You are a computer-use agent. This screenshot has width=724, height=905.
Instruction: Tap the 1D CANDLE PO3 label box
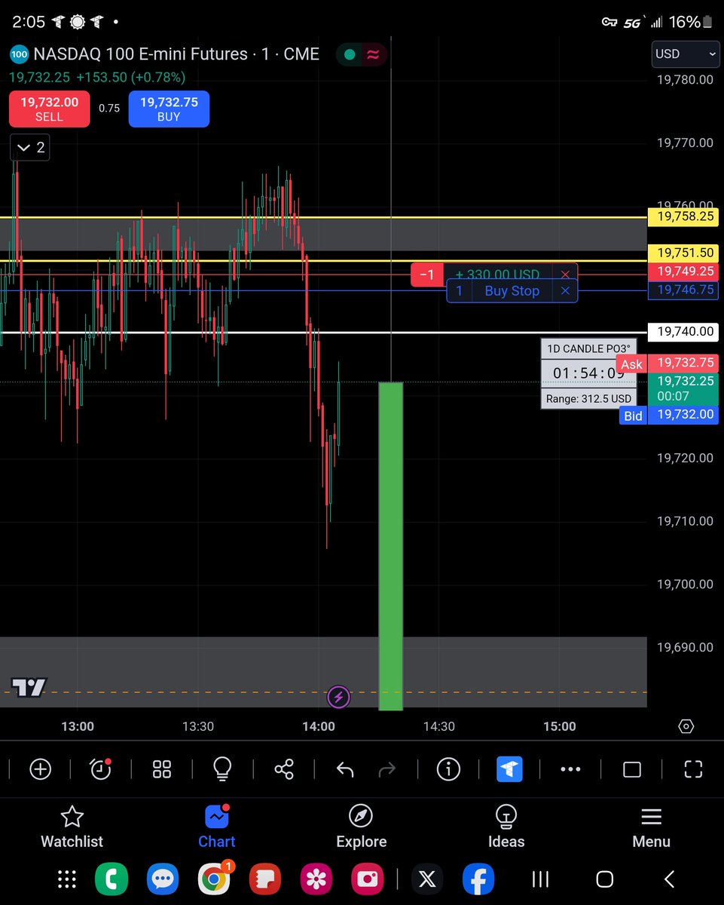(589, 348)
